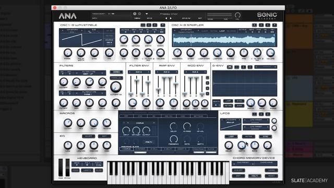Open the OSC 4-6 Sampler section dropdown arrow
The image size is (334, 188).
pyautogui.click(x=275, y=25)
